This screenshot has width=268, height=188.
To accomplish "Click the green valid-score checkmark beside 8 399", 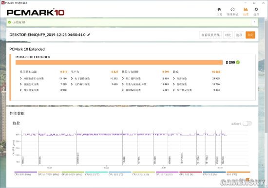I will [x=238, y=62].
